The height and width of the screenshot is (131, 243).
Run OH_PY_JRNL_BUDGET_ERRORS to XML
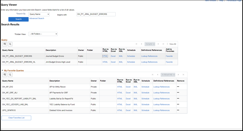click(x=121, y=56)
